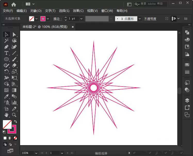Select the Perspective Grid tool
193x156 pixels.
coord(14,84)
